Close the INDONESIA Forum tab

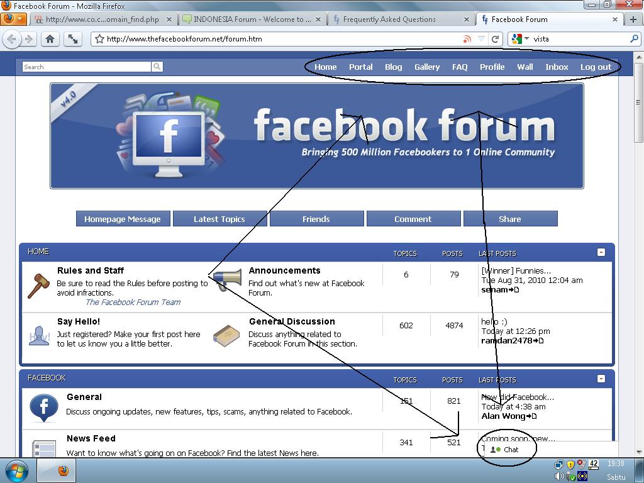coord(318,19)
